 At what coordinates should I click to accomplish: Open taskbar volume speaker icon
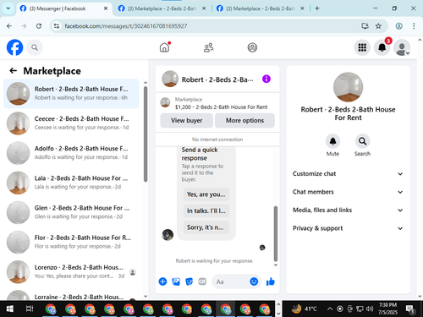coord(370,309)
